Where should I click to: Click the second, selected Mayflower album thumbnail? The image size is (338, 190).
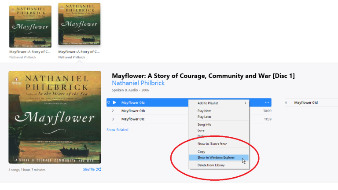[x=79, y=24]
